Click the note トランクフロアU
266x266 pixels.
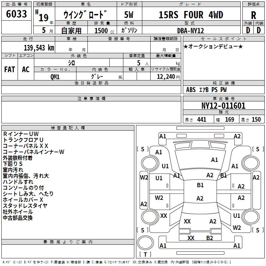tap(23, 140)
